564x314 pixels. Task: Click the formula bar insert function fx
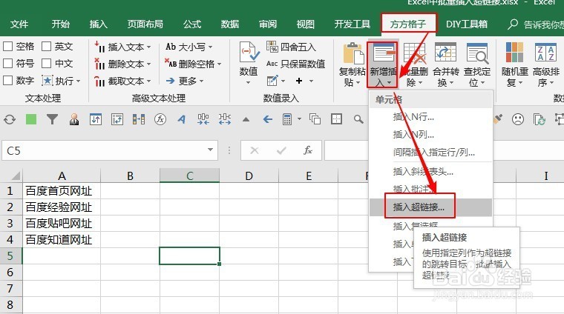click(308, 150)
